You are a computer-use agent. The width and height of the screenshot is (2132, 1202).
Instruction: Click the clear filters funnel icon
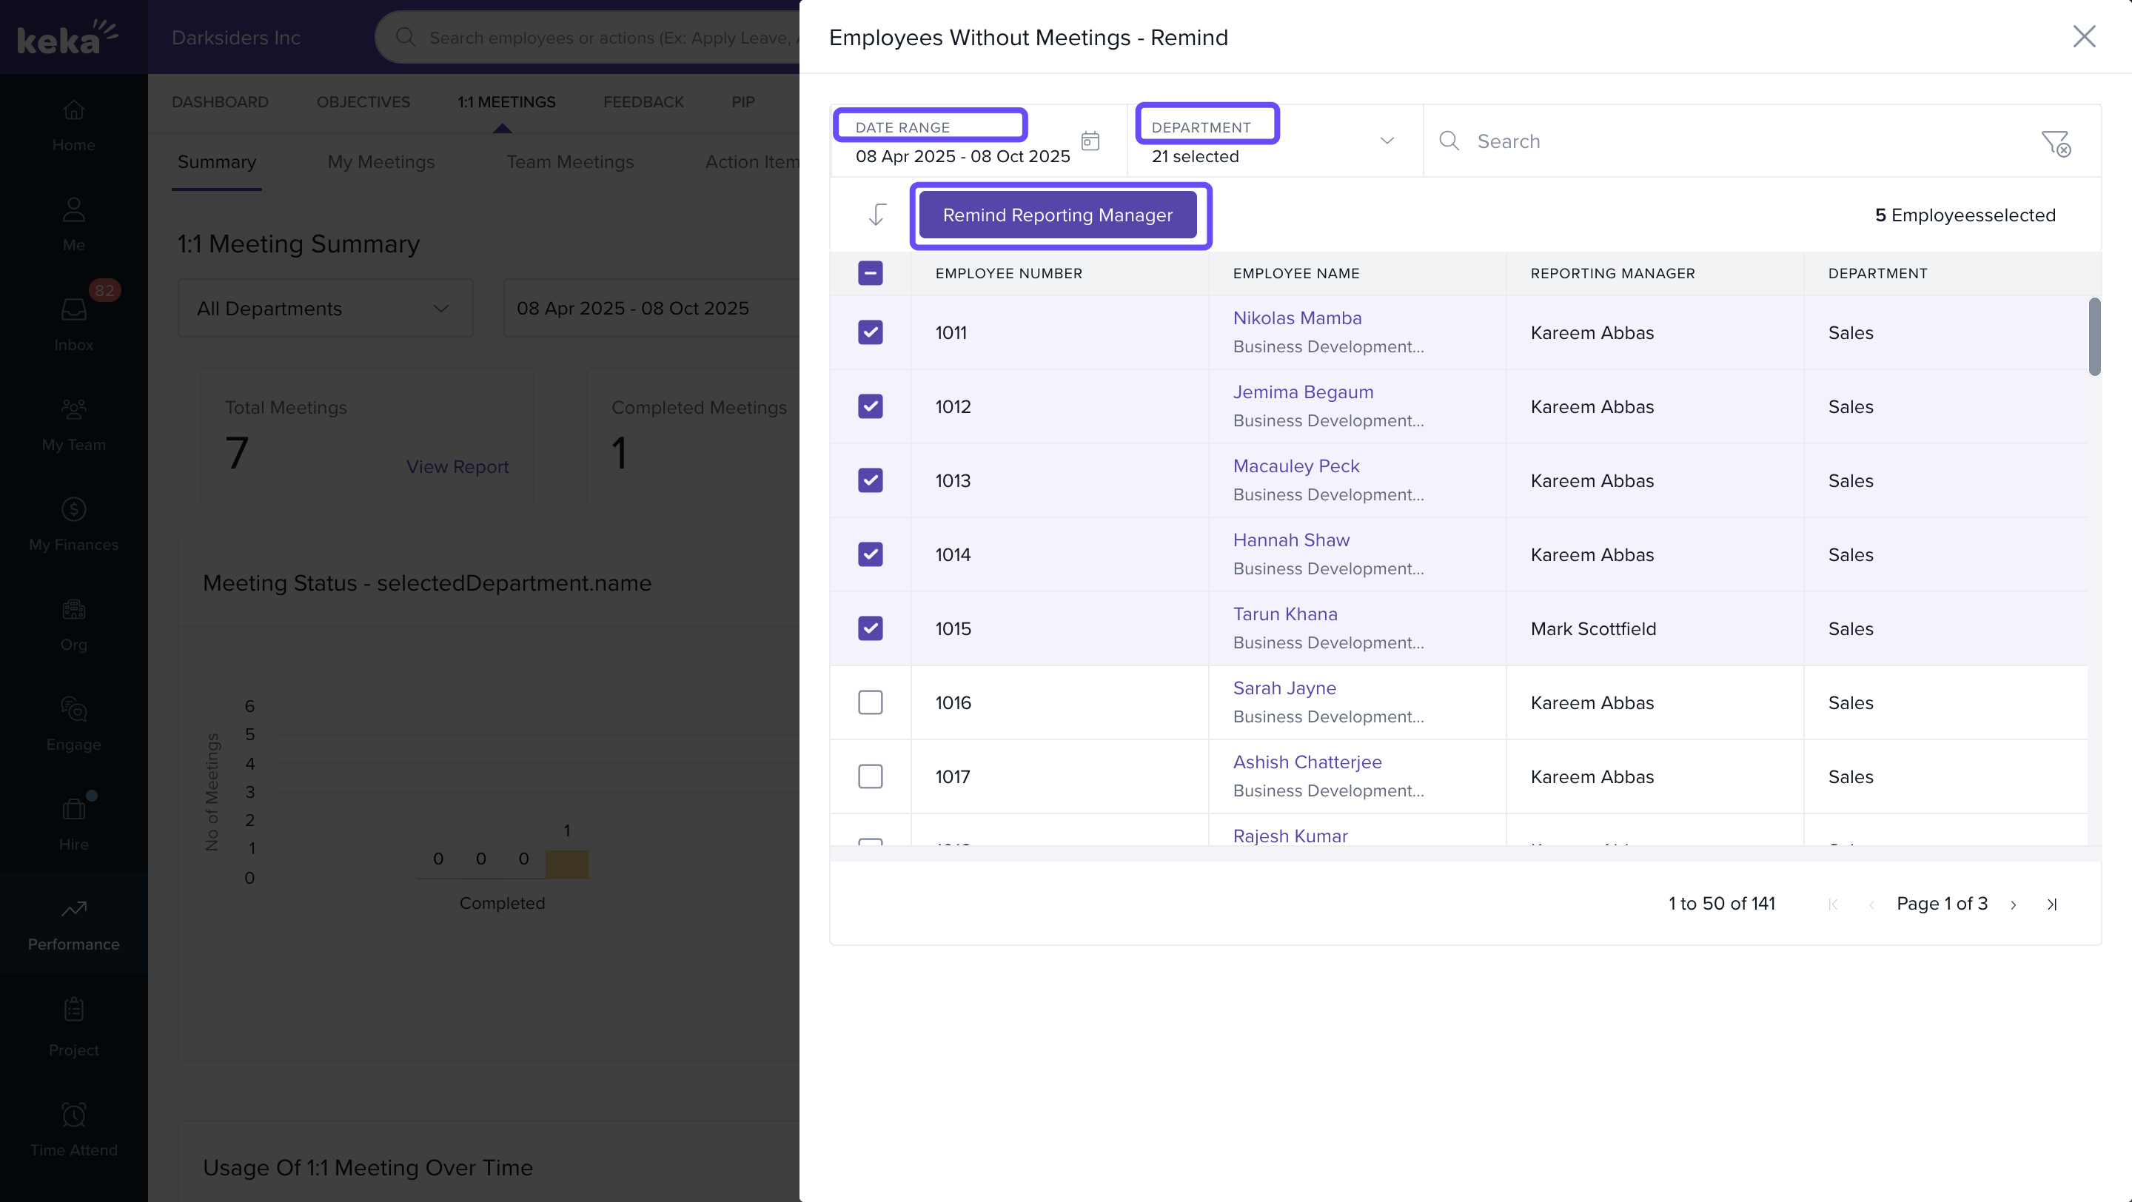(x=2055, y=143)
